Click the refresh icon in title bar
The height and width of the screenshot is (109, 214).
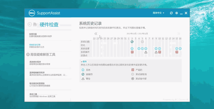pyautogui.click(x=171, y=13)
